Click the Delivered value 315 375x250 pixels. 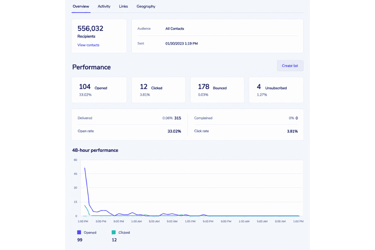tap(178, 118)
